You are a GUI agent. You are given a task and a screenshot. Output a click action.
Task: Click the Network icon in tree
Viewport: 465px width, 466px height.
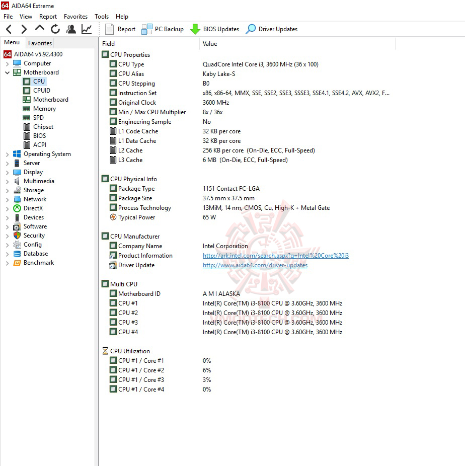point(17,199)
